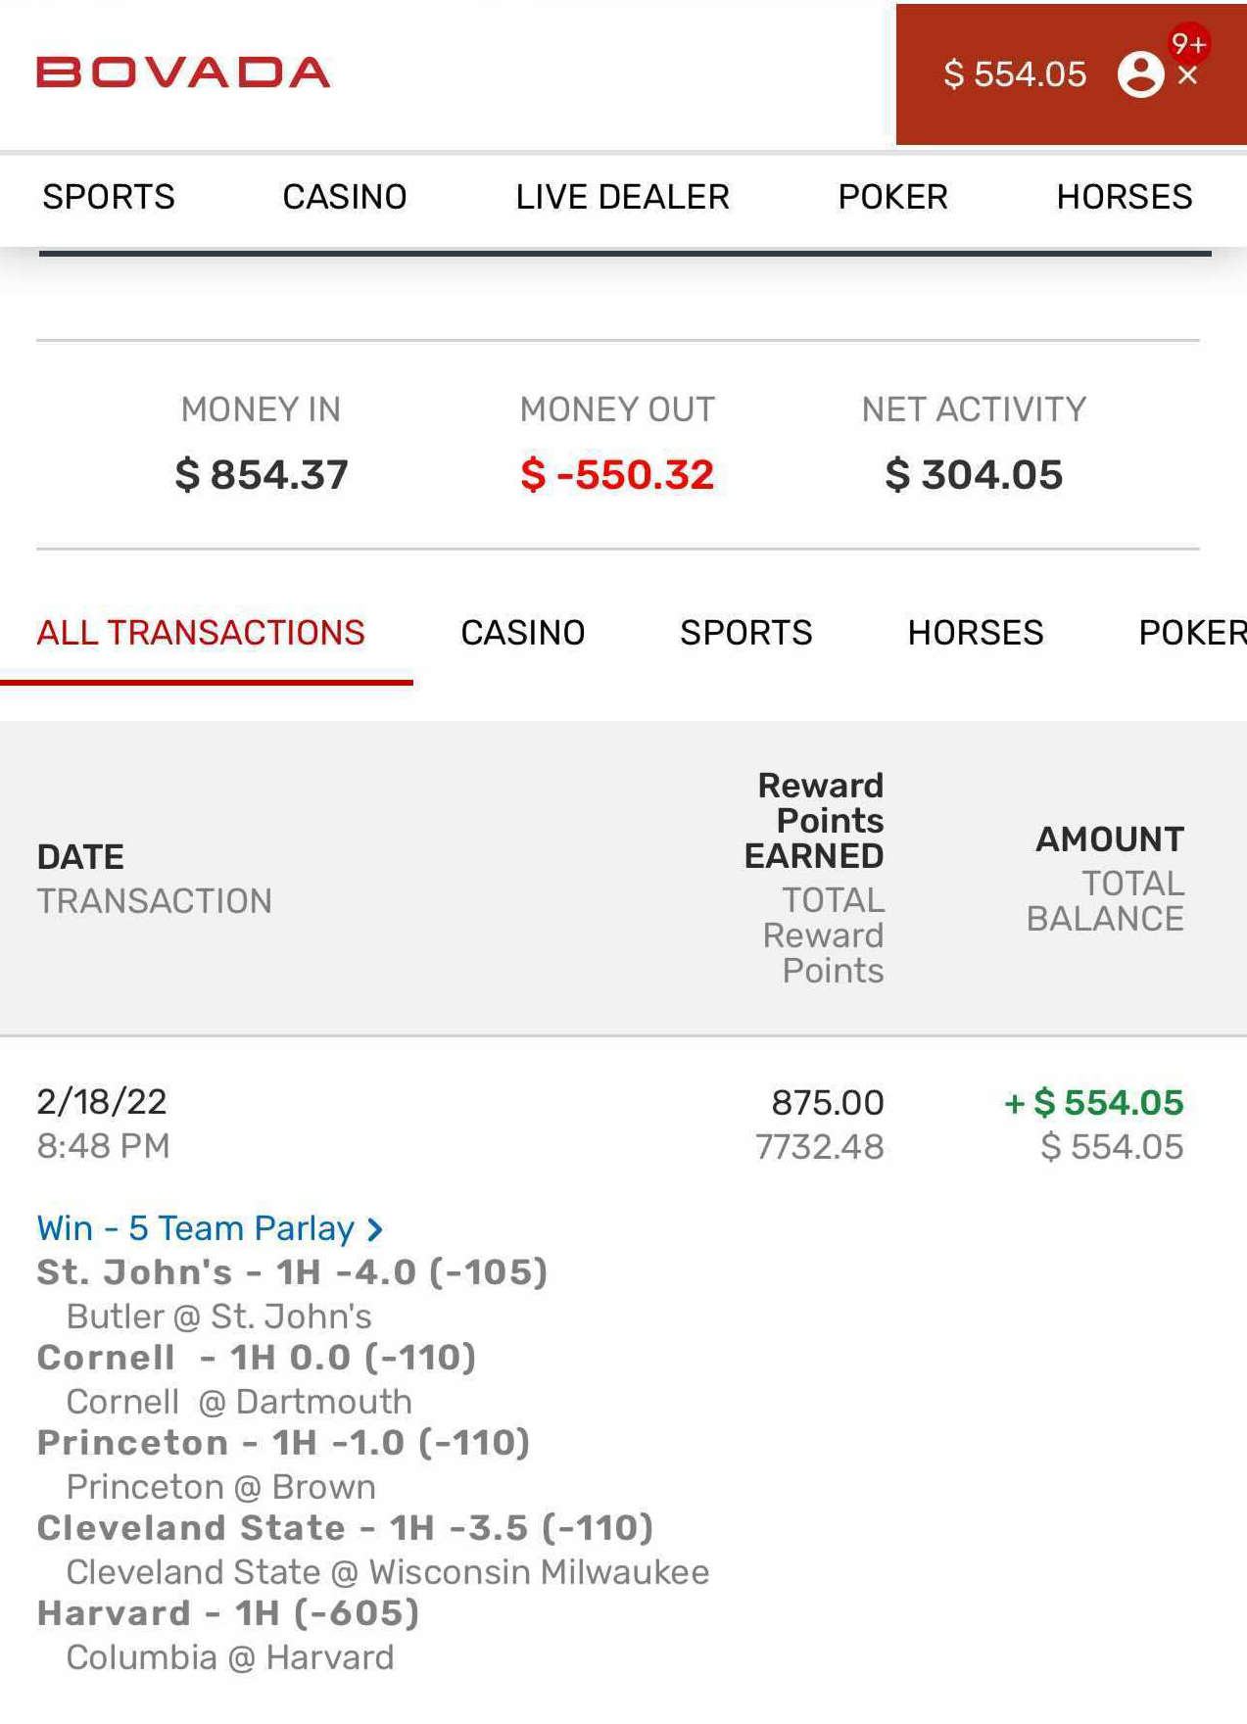Open the Casino navigation item
Screen dimensions: 1247x1724
(x=345, y=197)
